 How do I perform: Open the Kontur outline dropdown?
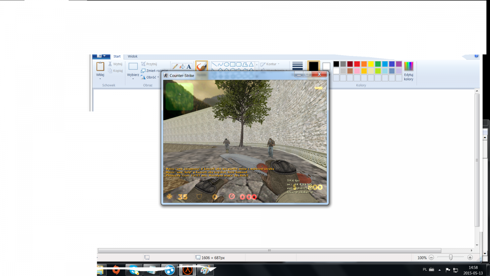(271, 64)
